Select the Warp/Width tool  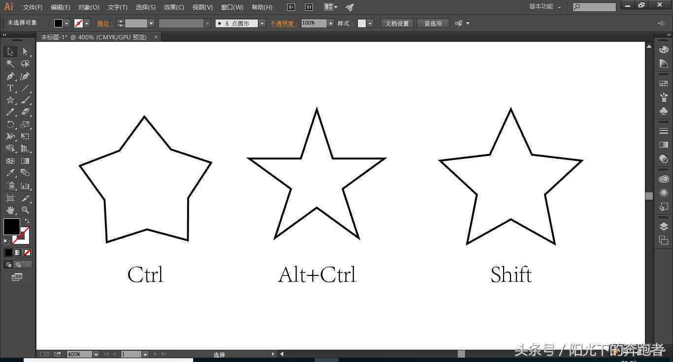tap(10, 136)
